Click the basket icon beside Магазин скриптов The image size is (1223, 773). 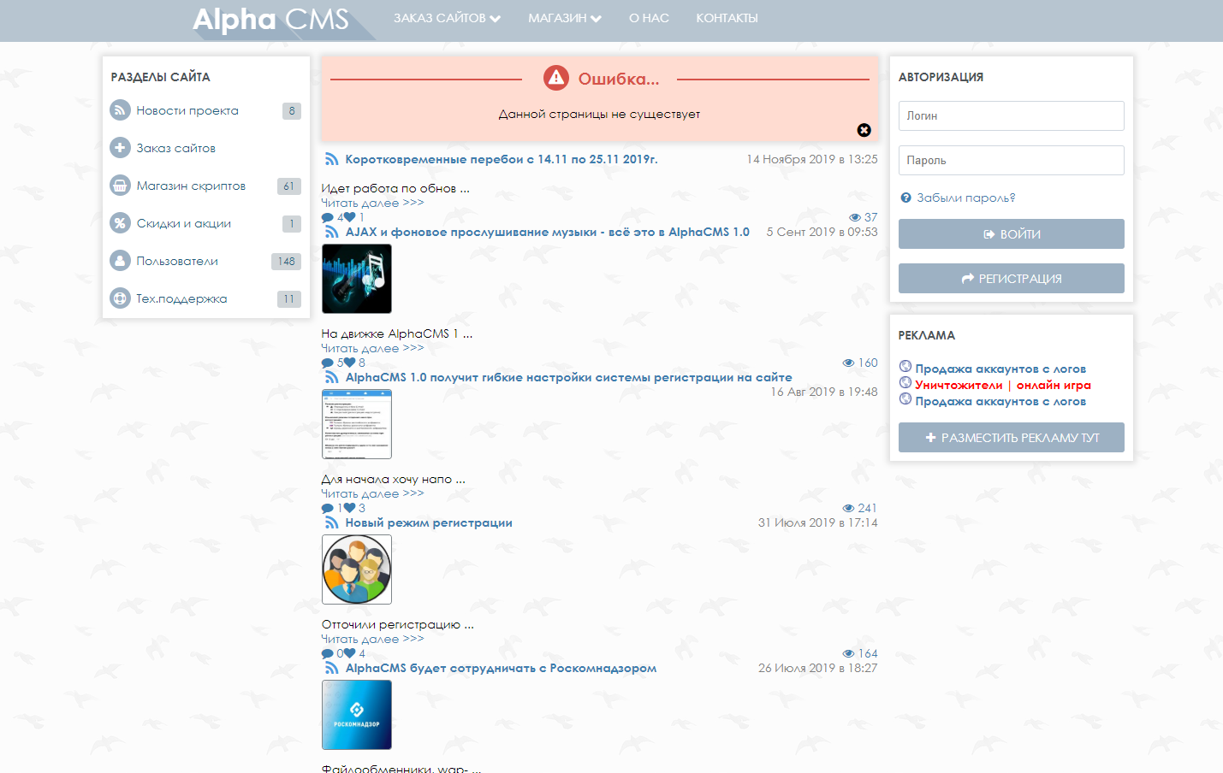[120, 186]
